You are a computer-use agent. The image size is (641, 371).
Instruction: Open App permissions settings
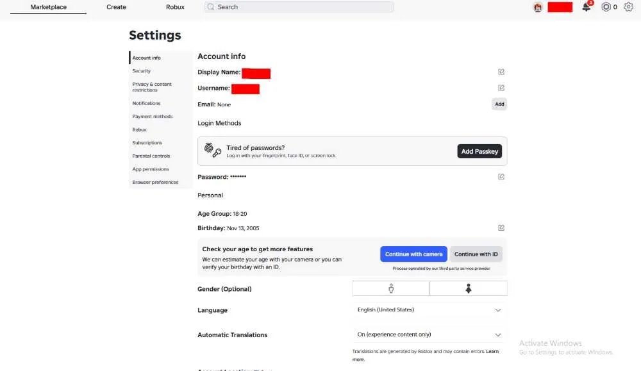pyautogui.click(x=151, y=169)
